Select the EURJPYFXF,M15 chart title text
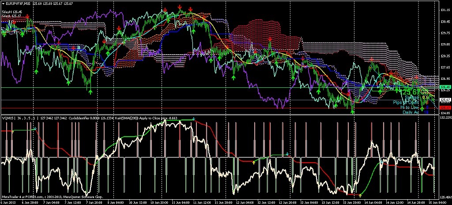 [19, 4]
